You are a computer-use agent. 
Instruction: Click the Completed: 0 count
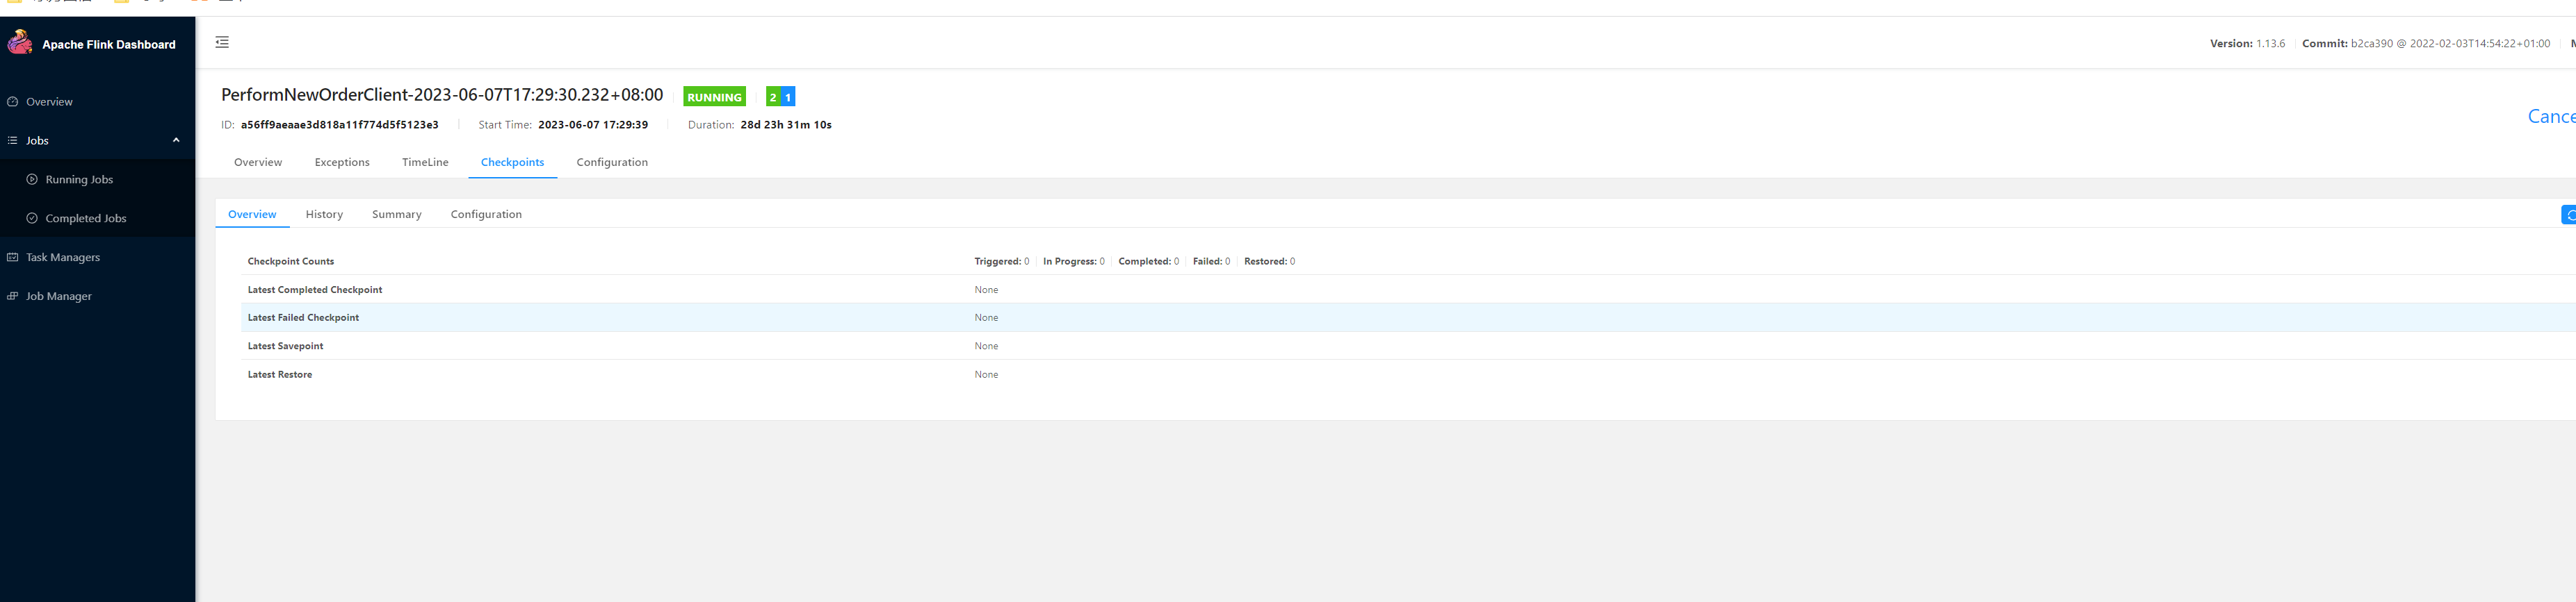tap(1149, 262)
